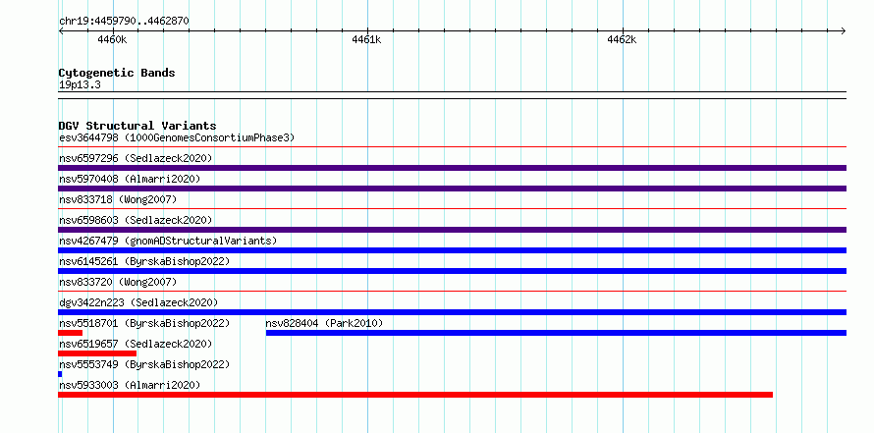
Task: Select the 19p13.3 band label
Action: pos(80,85)
